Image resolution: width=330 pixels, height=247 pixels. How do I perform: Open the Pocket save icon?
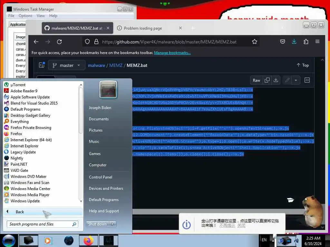[x=283, y=41]
